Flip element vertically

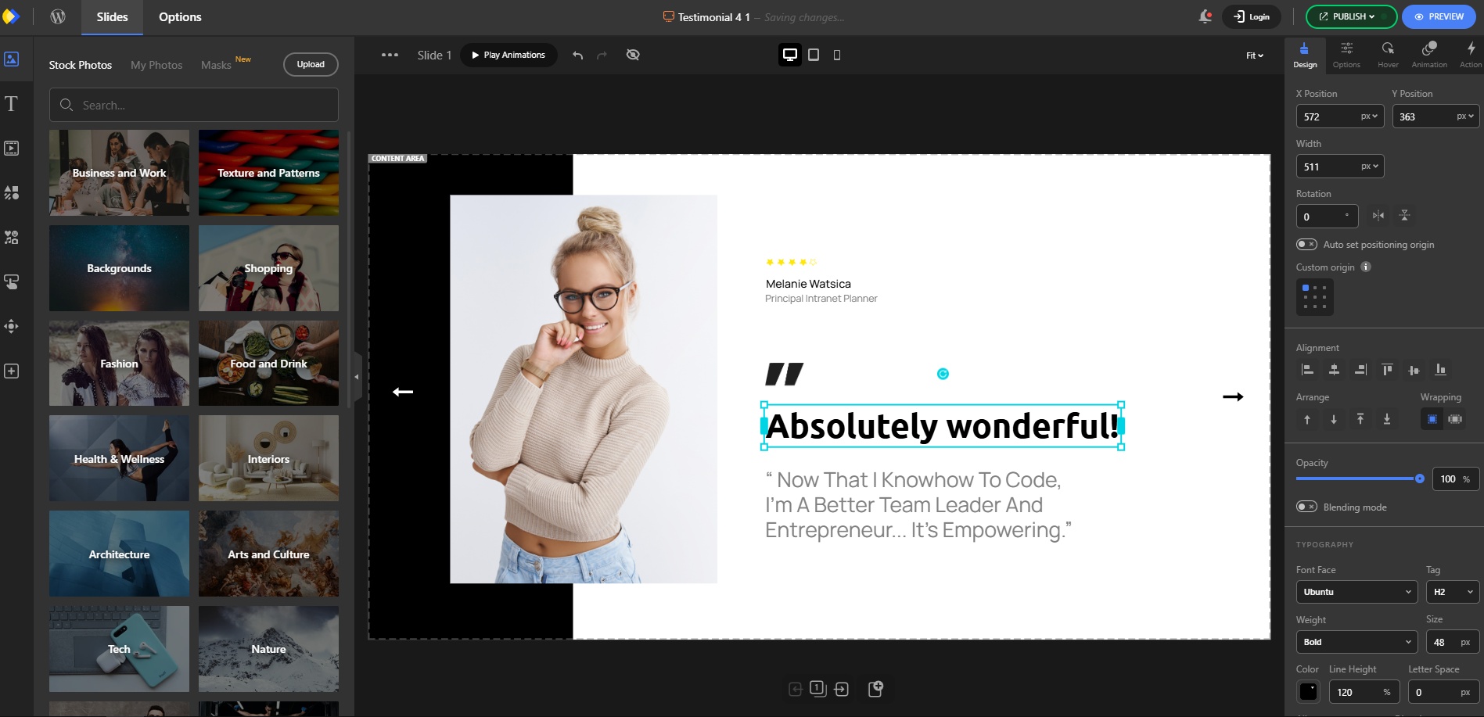(1404, 216)
